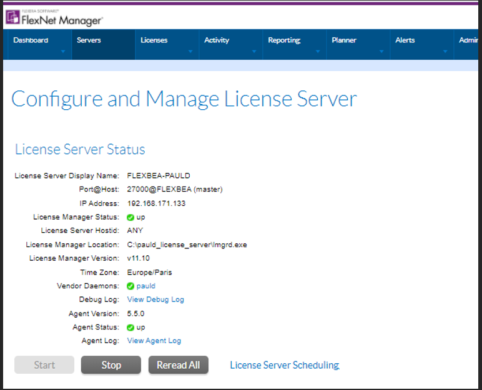Viewport: 482px width, 390px height.
Task: Expand the Activity menu arrow
Action: (x=254, y=51)
